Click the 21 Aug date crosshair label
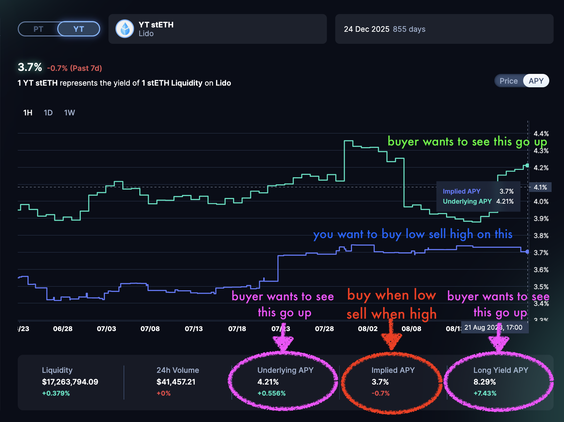 click(494, 327)
